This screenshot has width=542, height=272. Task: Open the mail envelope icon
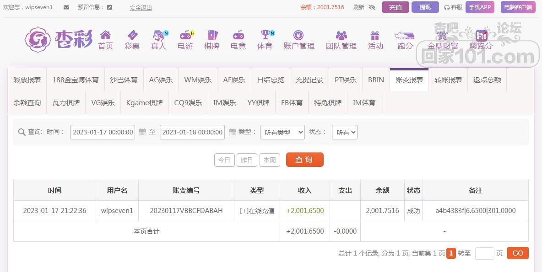[x=66, y=7]
